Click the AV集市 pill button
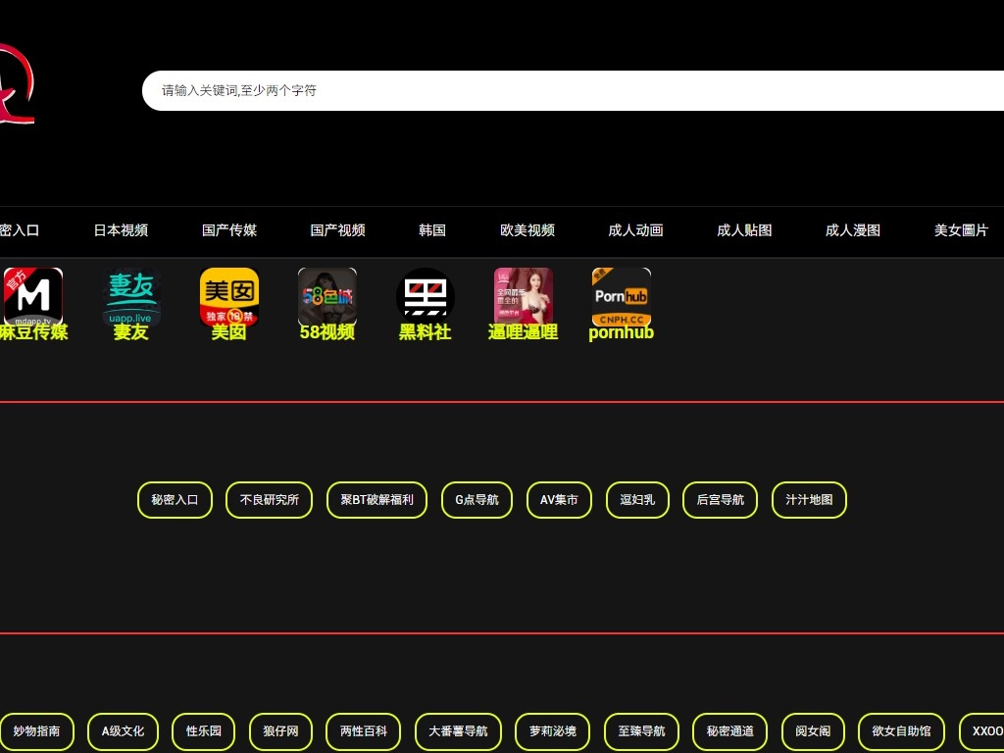 pyautogui.click(x=559, y=500)
